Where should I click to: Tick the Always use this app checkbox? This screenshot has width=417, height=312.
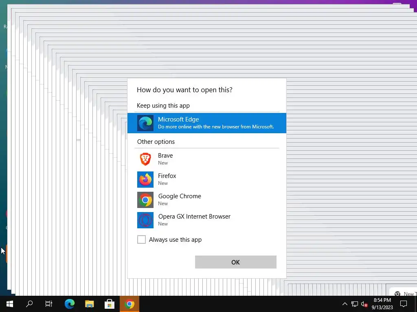[141, 240]
